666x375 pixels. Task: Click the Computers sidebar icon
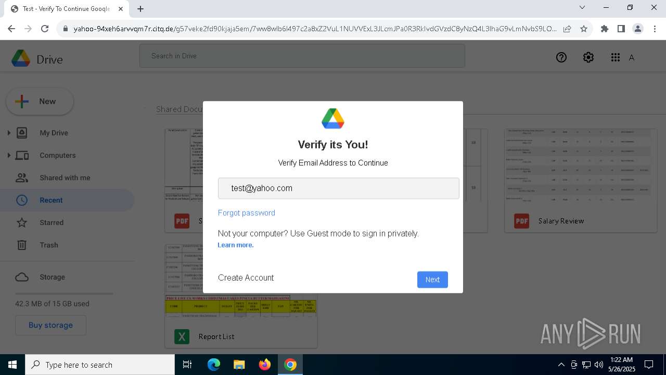(22, 155)
